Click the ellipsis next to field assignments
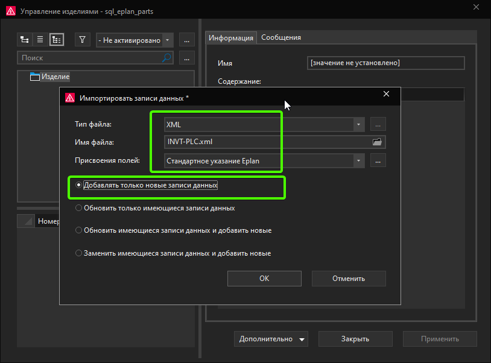 click(x=378, y=160)
